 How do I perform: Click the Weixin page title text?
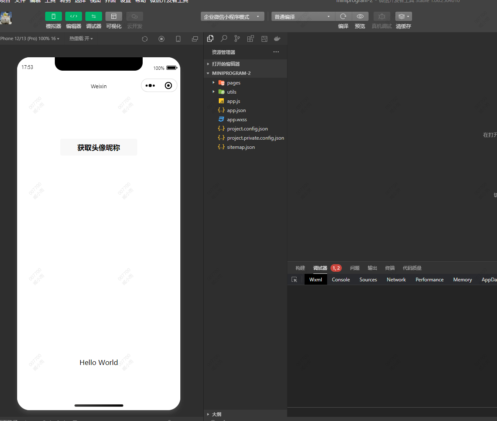pos(99,86)
